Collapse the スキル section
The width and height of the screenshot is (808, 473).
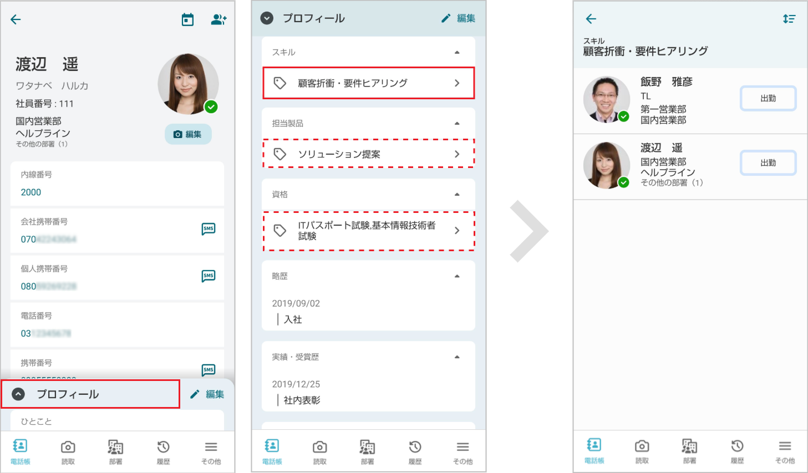point(457,52)
